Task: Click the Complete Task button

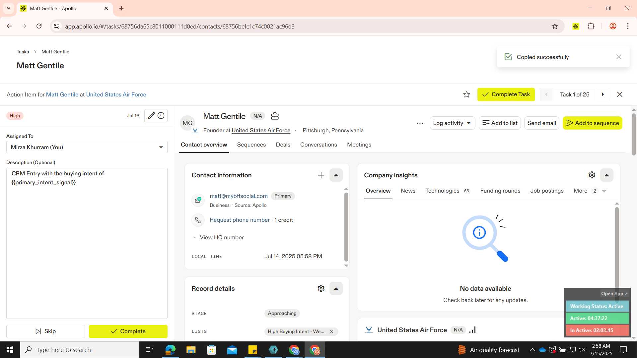Action: pyautogui.click(x=506, y=94)
